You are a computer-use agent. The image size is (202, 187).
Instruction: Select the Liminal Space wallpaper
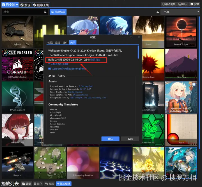153,98
